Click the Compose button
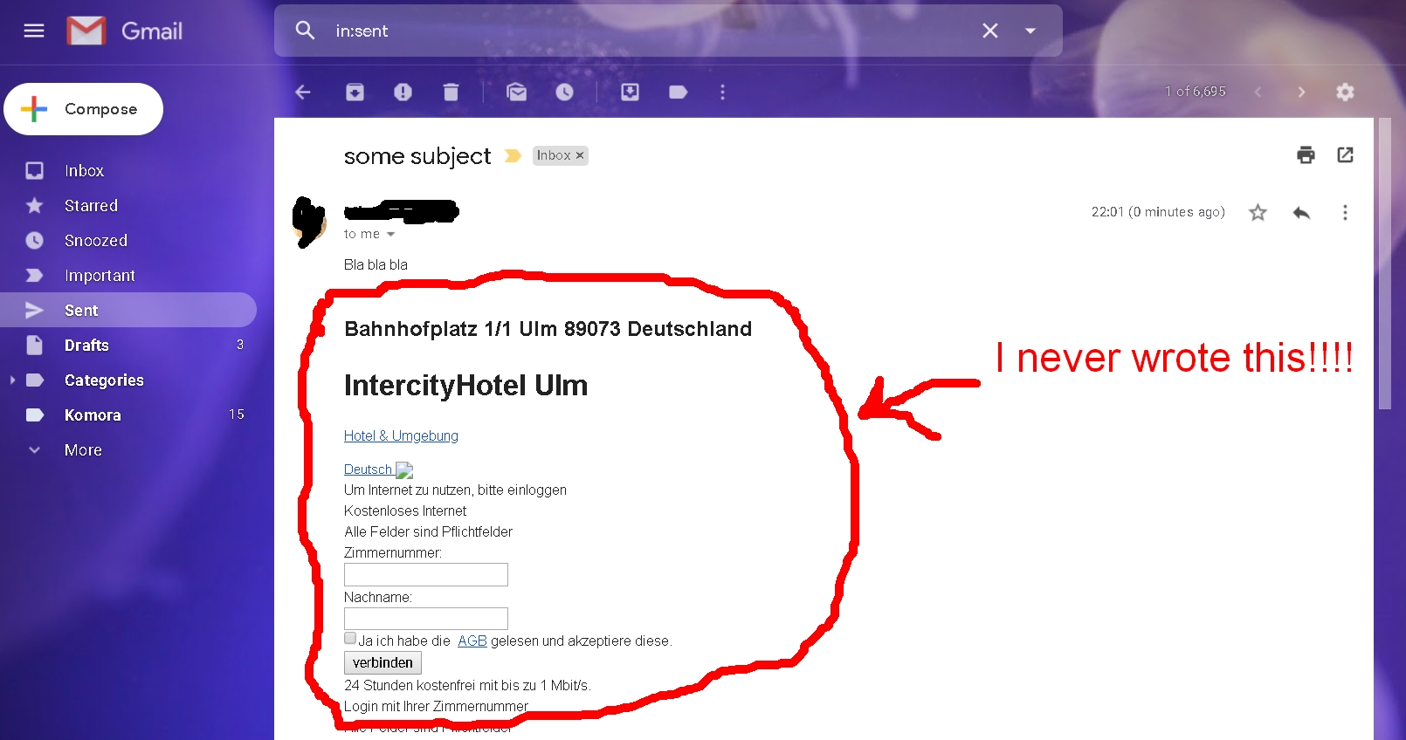 pos(84,109)
